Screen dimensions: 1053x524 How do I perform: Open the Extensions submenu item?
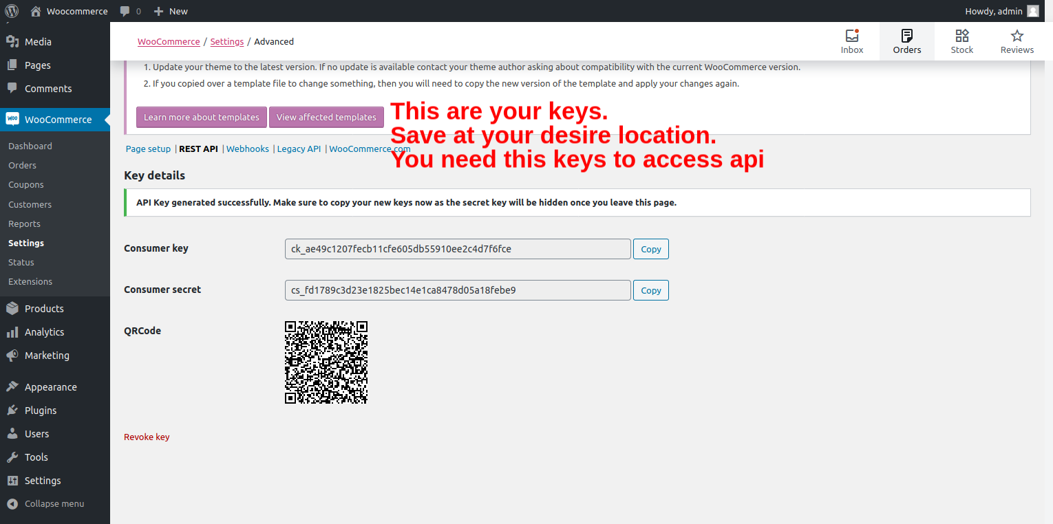[30, 281]
